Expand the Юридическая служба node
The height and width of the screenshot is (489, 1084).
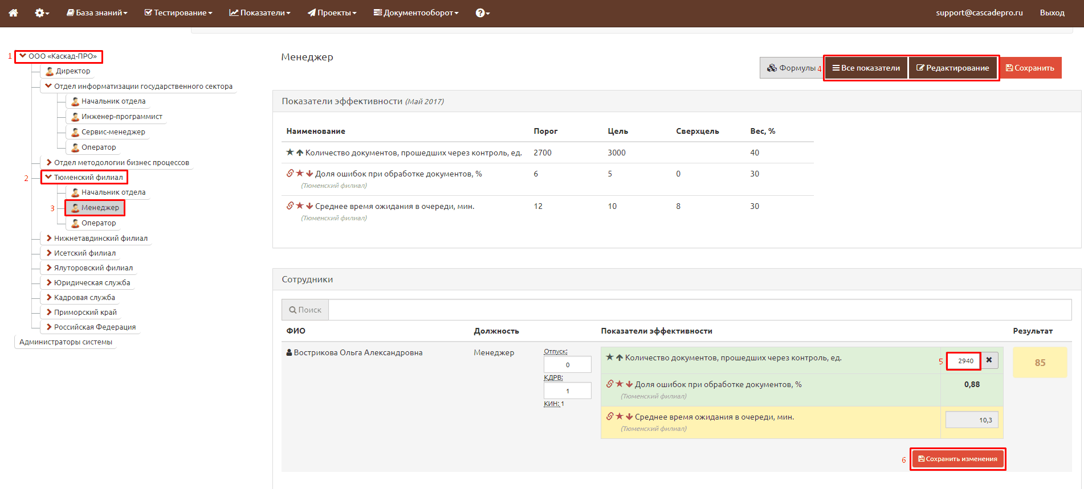coord(48,282)
